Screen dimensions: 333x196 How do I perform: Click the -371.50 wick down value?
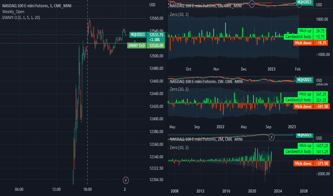coord(322,163)
